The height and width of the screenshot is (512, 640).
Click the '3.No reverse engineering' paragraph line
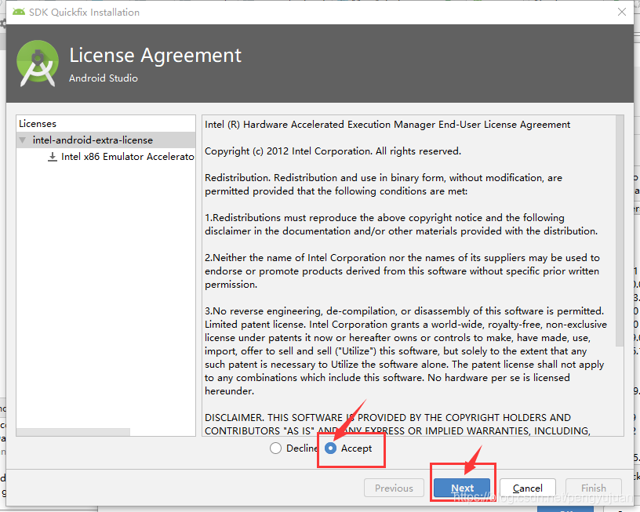coord(404,311)
